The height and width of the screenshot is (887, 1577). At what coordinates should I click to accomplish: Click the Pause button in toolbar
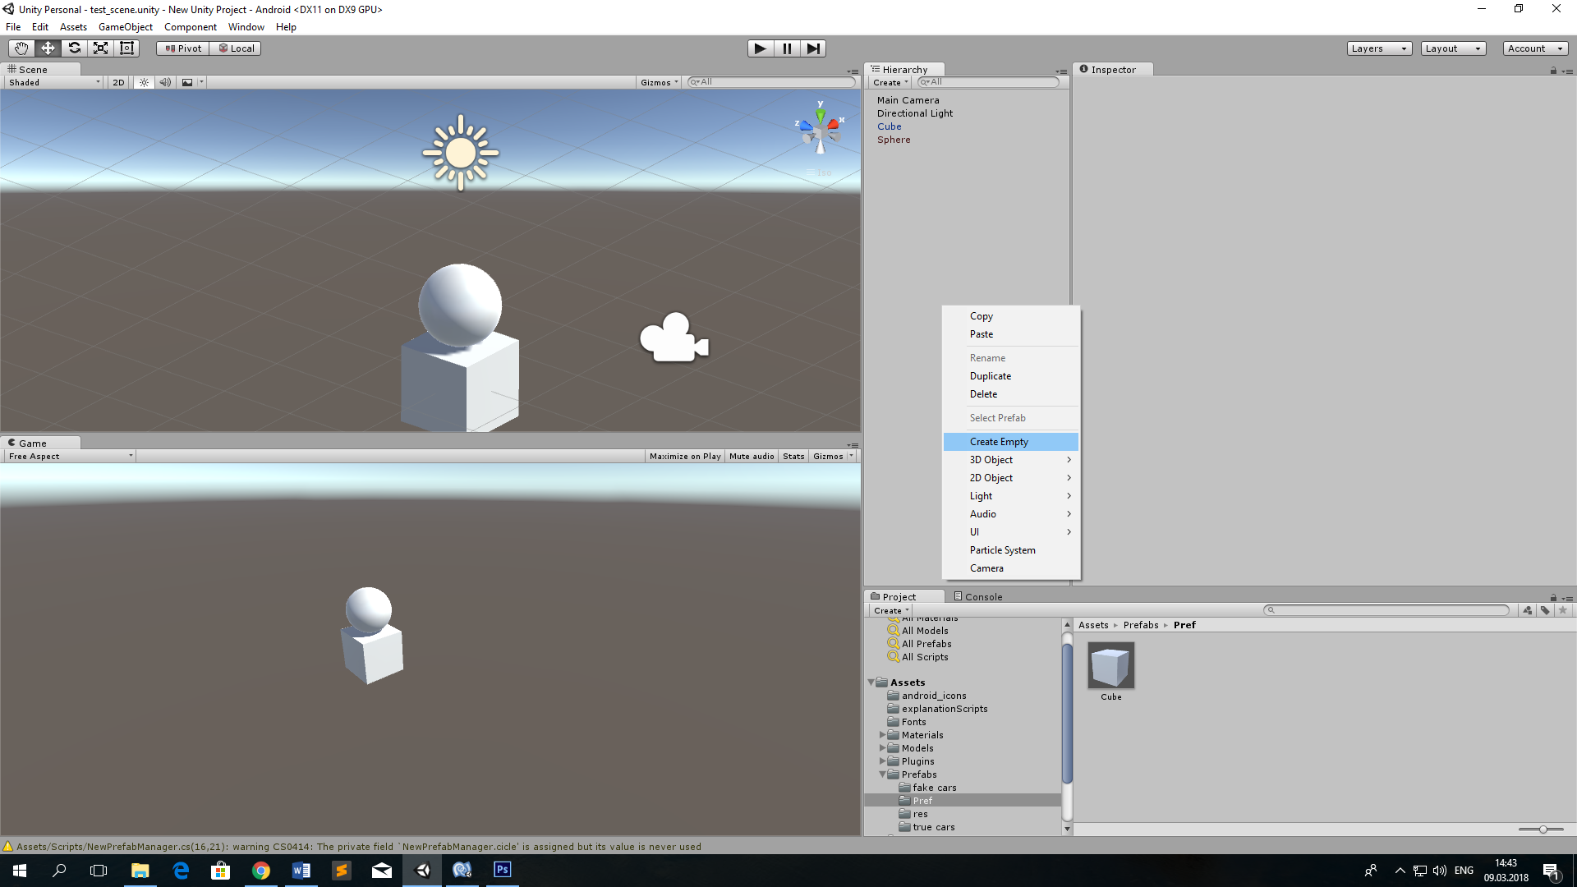coord(786,48)
